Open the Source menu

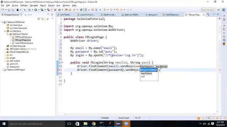coord(15,6)
